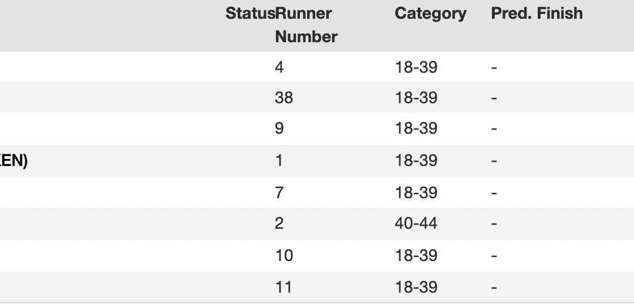634x305 pixels.
Task: Click the Pred. Finish dash for runner 10
Action: coord(494,256)
